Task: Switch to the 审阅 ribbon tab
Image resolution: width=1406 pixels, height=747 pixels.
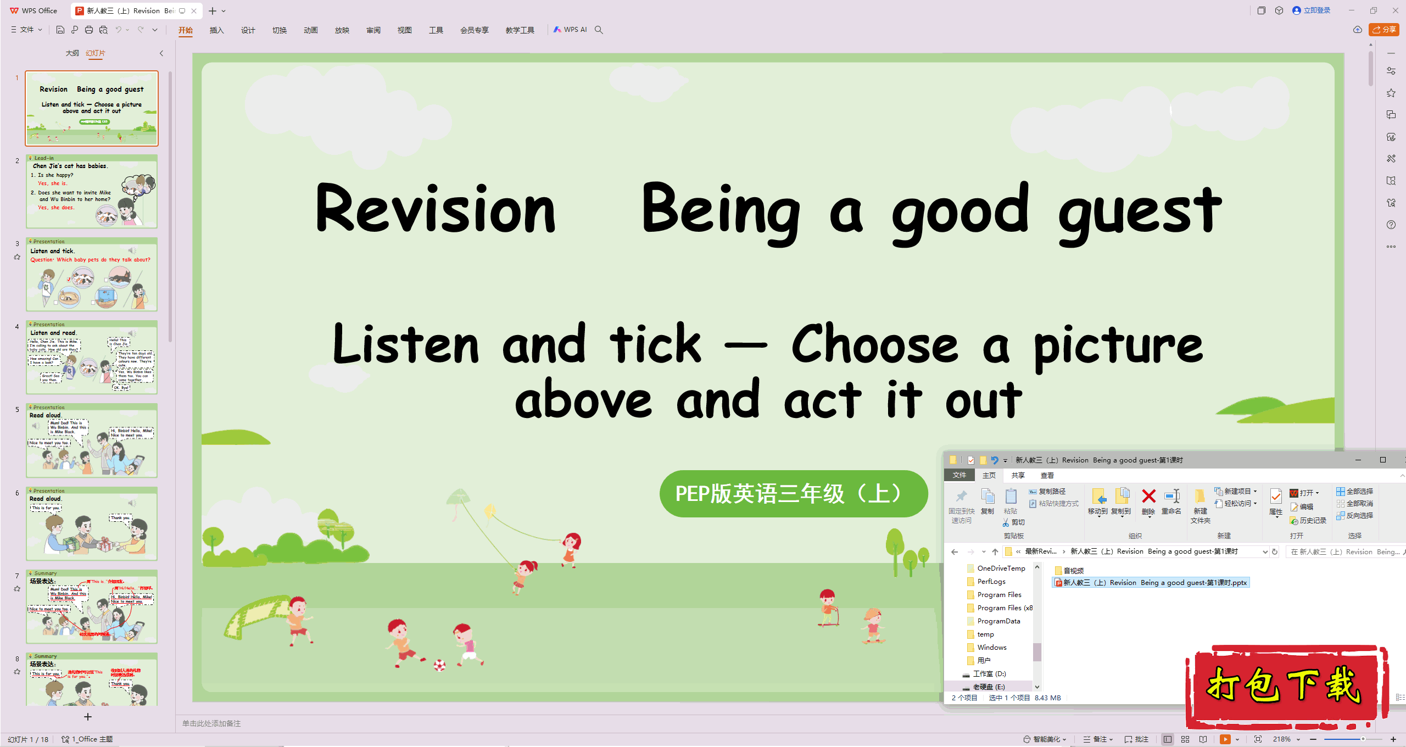Action: pyautogui.click(x=373, y=30)
